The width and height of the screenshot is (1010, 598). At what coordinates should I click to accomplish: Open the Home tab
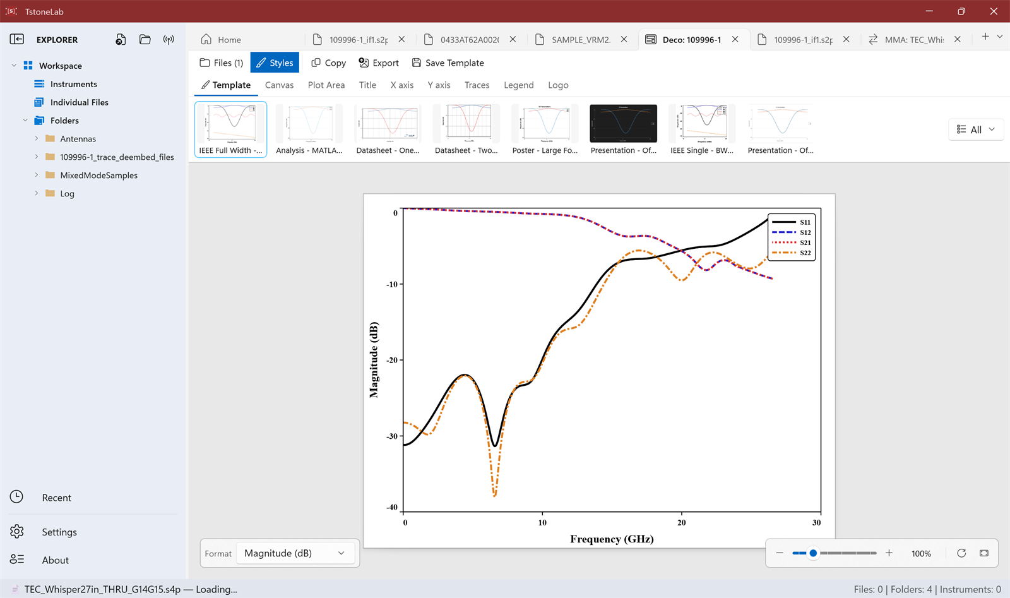tap(221, 39)
